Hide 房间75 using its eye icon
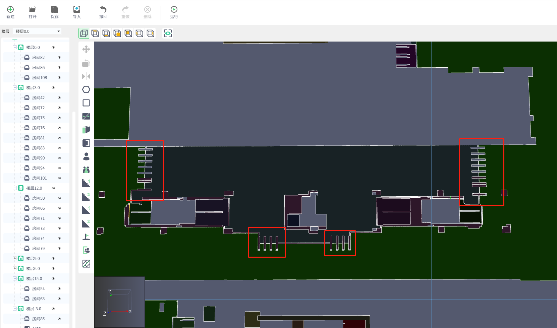Viewport: 557px width, 328px height. coord(59,118)
